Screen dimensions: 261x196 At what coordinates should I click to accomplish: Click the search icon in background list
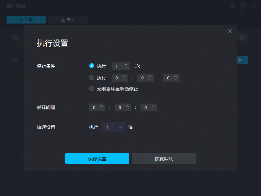point(242,38)
